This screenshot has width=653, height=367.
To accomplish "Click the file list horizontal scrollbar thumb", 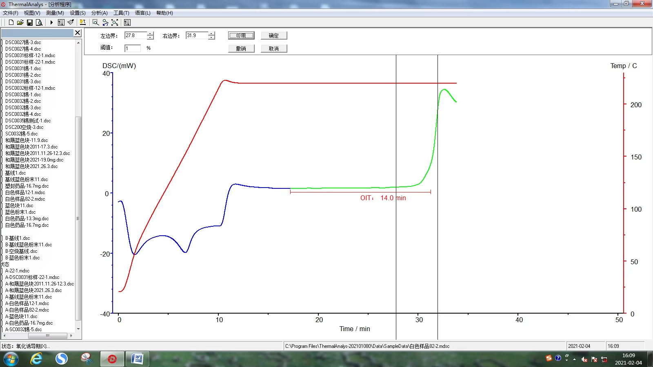I will [48, 336].
